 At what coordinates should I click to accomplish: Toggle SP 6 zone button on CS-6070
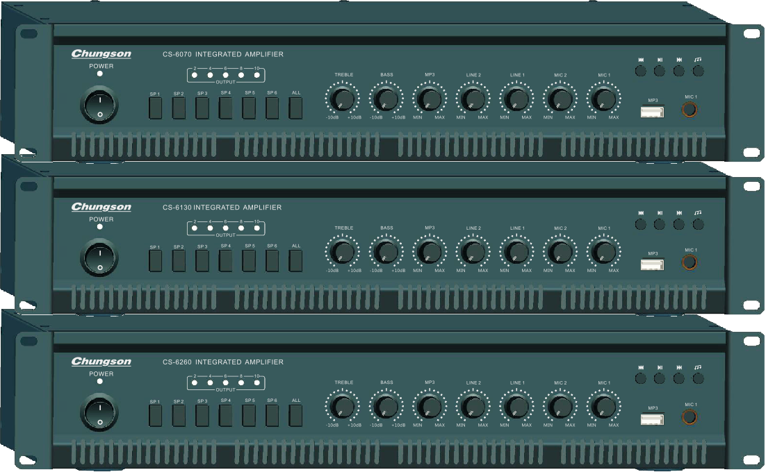tap(272, 108)
